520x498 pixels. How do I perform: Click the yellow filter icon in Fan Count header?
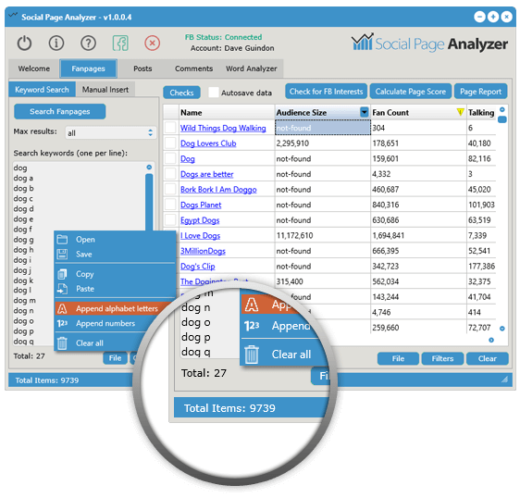tap(460, 112)
